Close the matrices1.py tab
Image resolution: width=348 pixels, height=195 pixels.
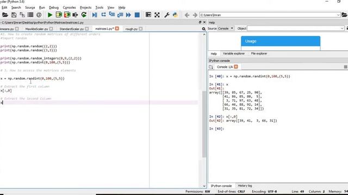(117, 29)
